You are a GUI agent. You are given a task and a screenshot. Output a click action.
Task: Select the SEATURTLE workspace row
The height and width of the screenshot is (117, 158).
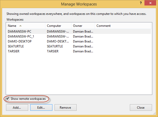click(x=79, y=46)
